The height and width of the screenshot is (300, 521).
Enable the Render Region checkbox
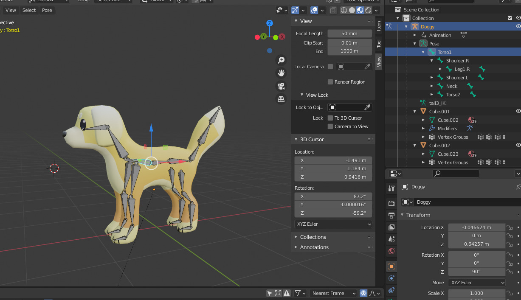[x=330, y=81]
